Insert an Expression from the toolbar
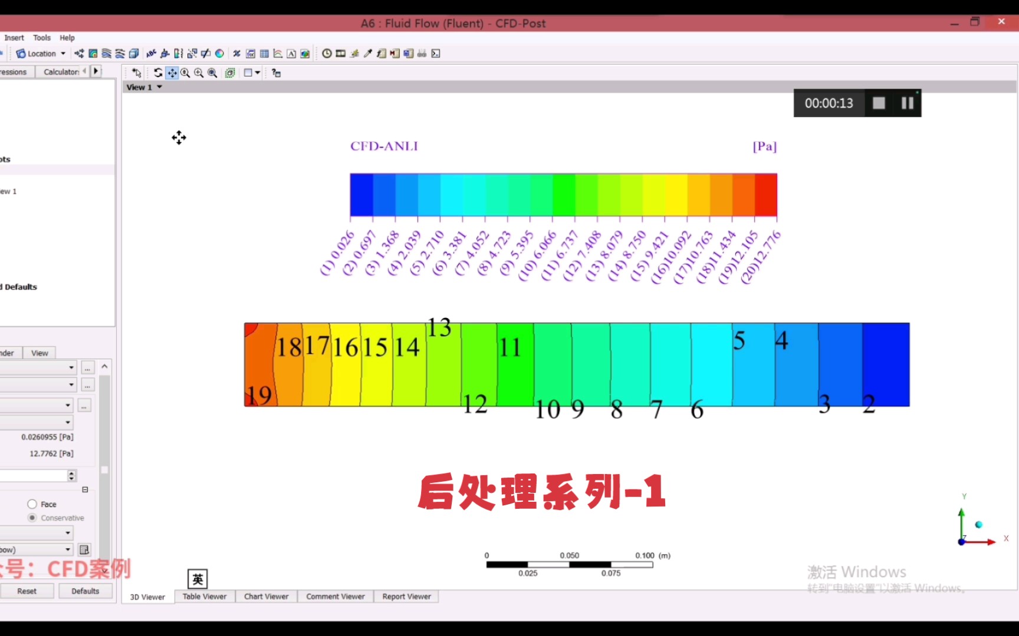The height and width of the screenshot is (636, 1019). click(251, 54)
